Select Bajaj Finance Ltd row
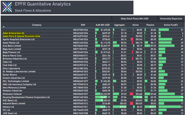Viewport: 185px width, 115px height. pyautogui.click(x=93, y=52)
